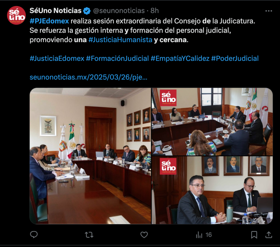
Task: Click the #JusticiaHumanista hashtag
Action: coord(120,40)
